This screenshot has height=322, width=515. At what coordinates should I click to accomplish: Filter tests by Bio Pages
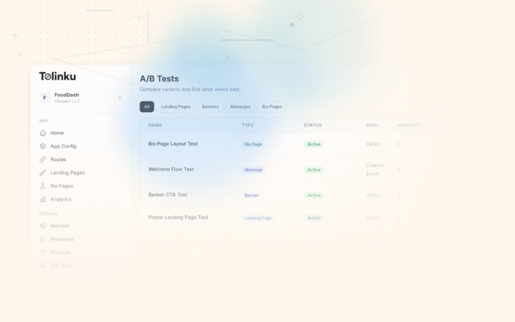click(272, 107)
